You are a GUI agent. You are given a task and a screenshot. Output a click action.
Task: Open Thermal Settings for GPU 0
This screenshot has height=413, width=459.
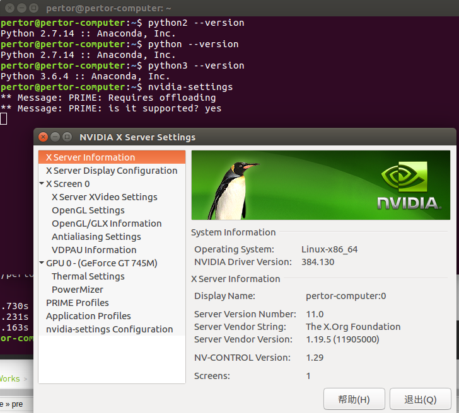click(x=88, y=276)
